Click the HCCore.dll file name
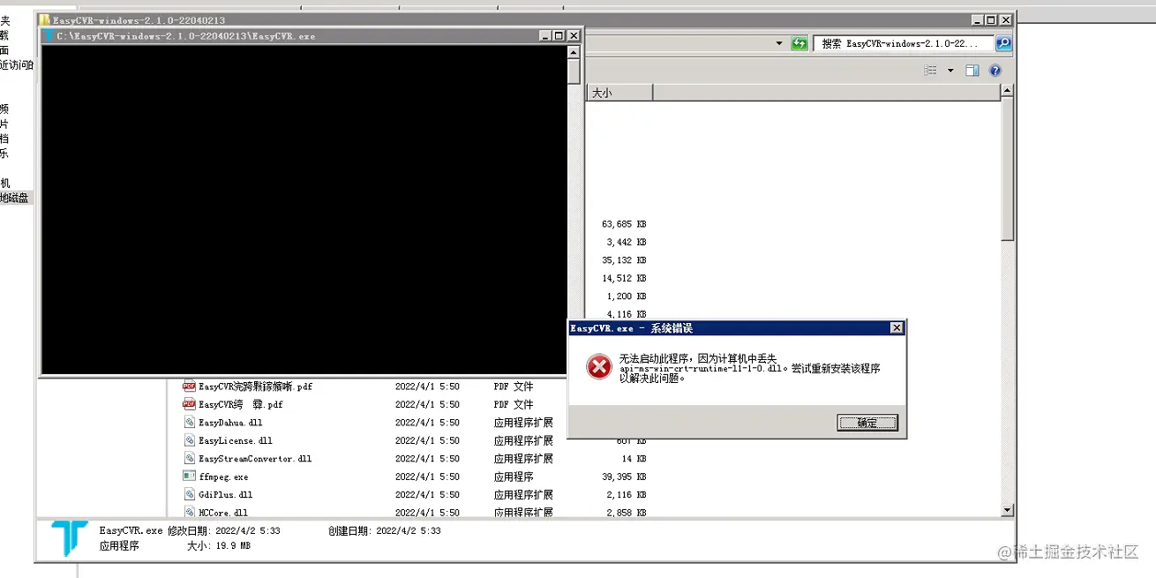The width and height of the screenshot is (1156, 578). pos(223,513)
